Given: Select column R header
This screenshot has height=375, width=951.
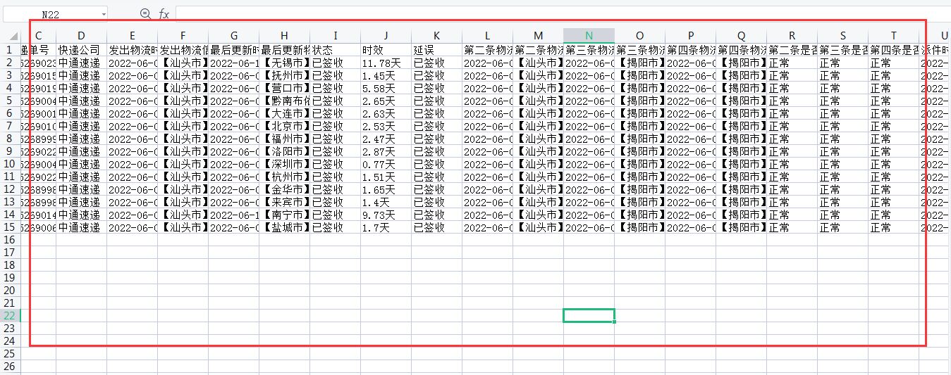Looking at the screenshot, I should click(792, 36).
